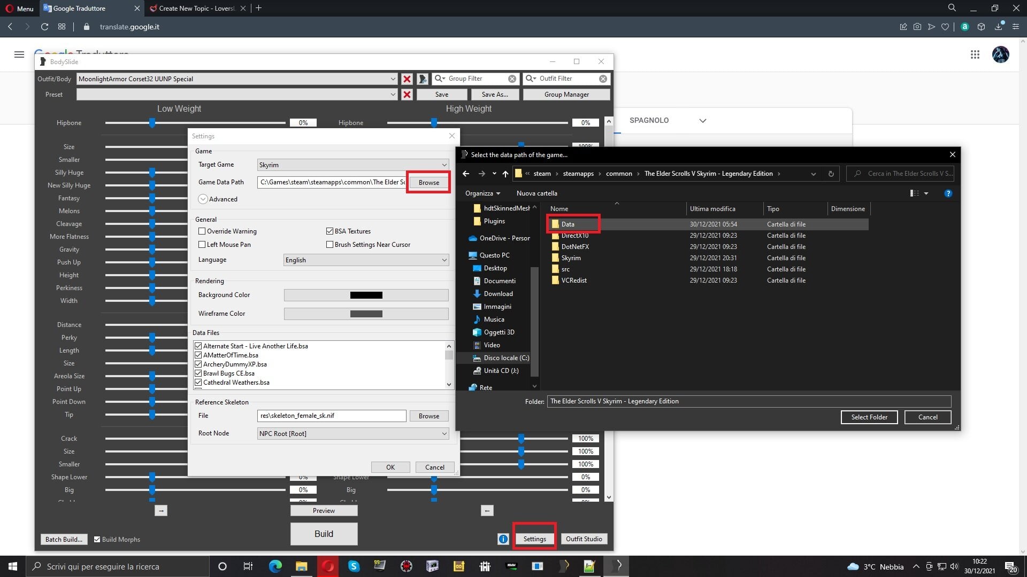Click Browse next to Game Data Path
The width and height of the screenshot is (1027, 577).
click(428, 183)
